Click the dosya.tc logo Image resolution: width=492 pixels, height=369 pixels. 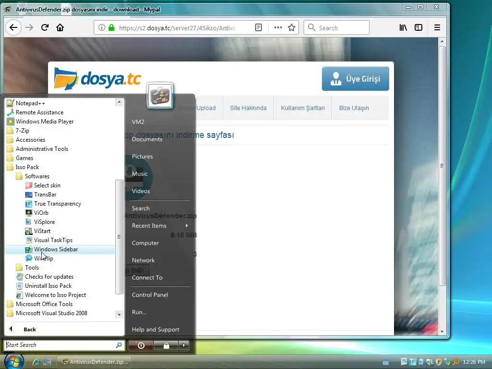pyautogui.click(x=98, y=78)
